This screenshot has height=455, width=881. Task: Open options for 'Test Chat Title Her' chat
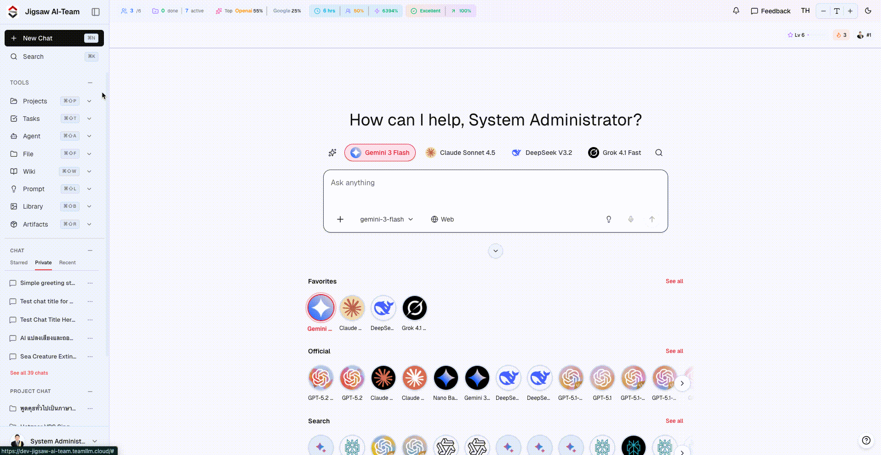(90, 320)
